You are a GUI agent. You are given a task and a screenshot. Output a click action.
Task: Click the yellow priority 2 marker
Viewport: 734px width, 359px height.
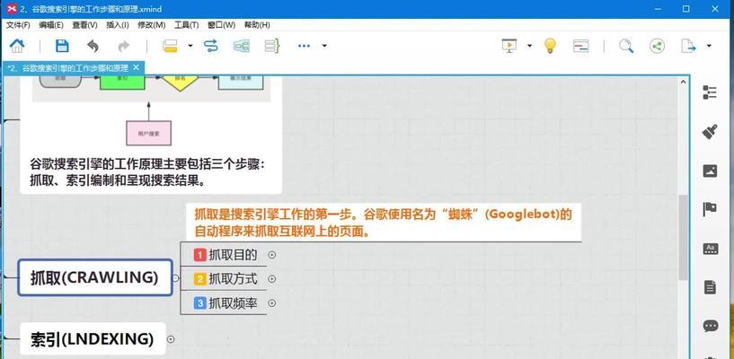pyautogui.click(x=199, y=279)
